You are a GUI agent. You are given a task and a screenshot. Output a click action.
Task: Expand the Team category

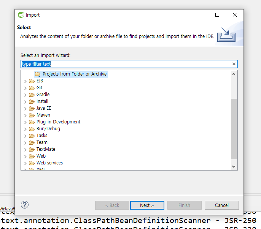[x=25, y=143]
